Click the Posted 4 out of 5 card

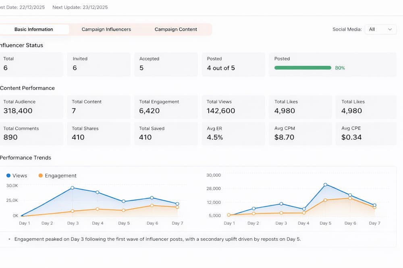(x=233, y=63)
